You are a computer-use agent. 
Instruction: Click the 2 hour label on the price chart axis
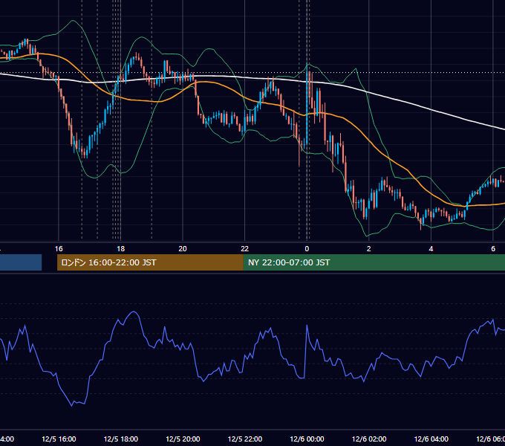tap(369, 249)
